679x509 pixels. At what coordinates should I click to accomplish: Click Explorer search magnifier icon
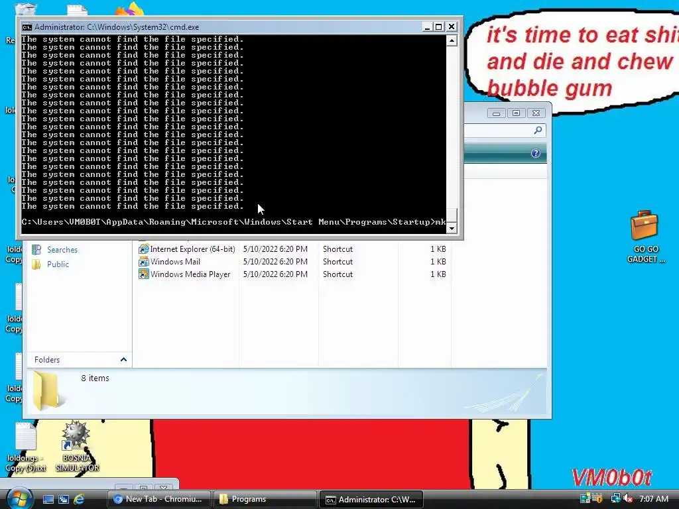click(538, 130)
